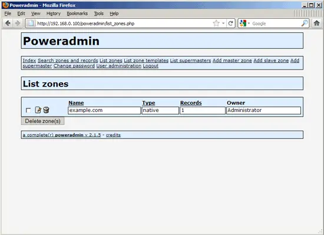Click Add slave zone link
Viewport: 324px width, 235px height.
point(271,61)
